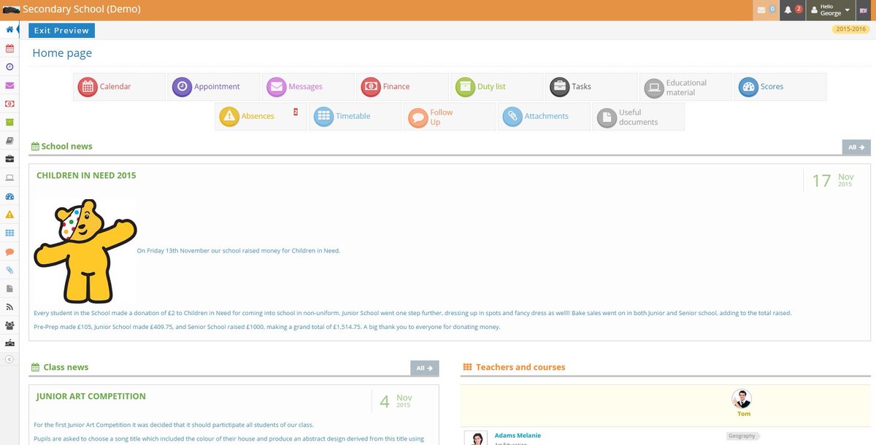Image resolution: width=876 pixels, height=445 pixels.
Task: Open teacher Adams Melanie's name link
Action: pyautogui.click(x=518, y=436)
